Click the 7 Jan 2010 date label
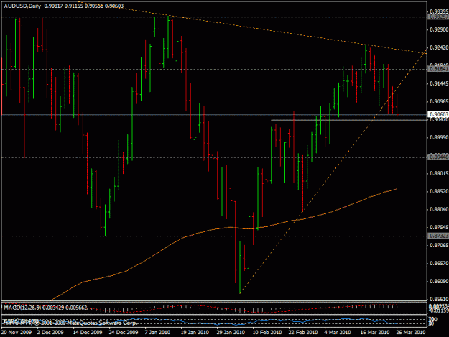449x337 pixels. 157,332
